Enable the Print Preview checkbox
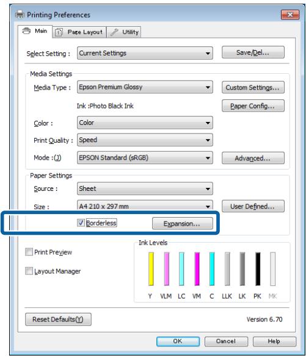The image size is (306, 358). (x=29, y=252)
